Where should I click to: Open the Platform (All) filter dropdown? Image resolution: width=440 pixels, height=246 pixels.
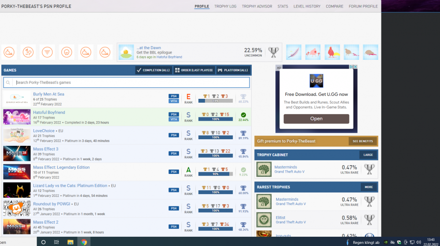233,70
